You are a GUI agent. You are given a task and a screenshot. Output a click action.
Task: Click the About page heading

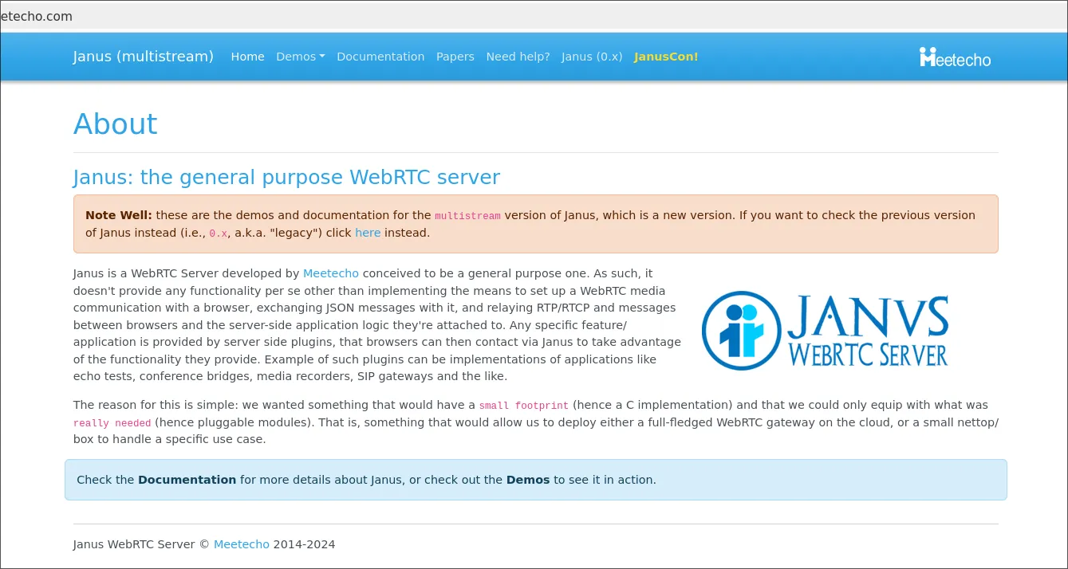click(x=116, y=124)
